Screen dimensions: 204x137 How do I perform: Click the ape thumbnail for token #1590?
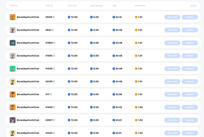click(x=13, y=56)
